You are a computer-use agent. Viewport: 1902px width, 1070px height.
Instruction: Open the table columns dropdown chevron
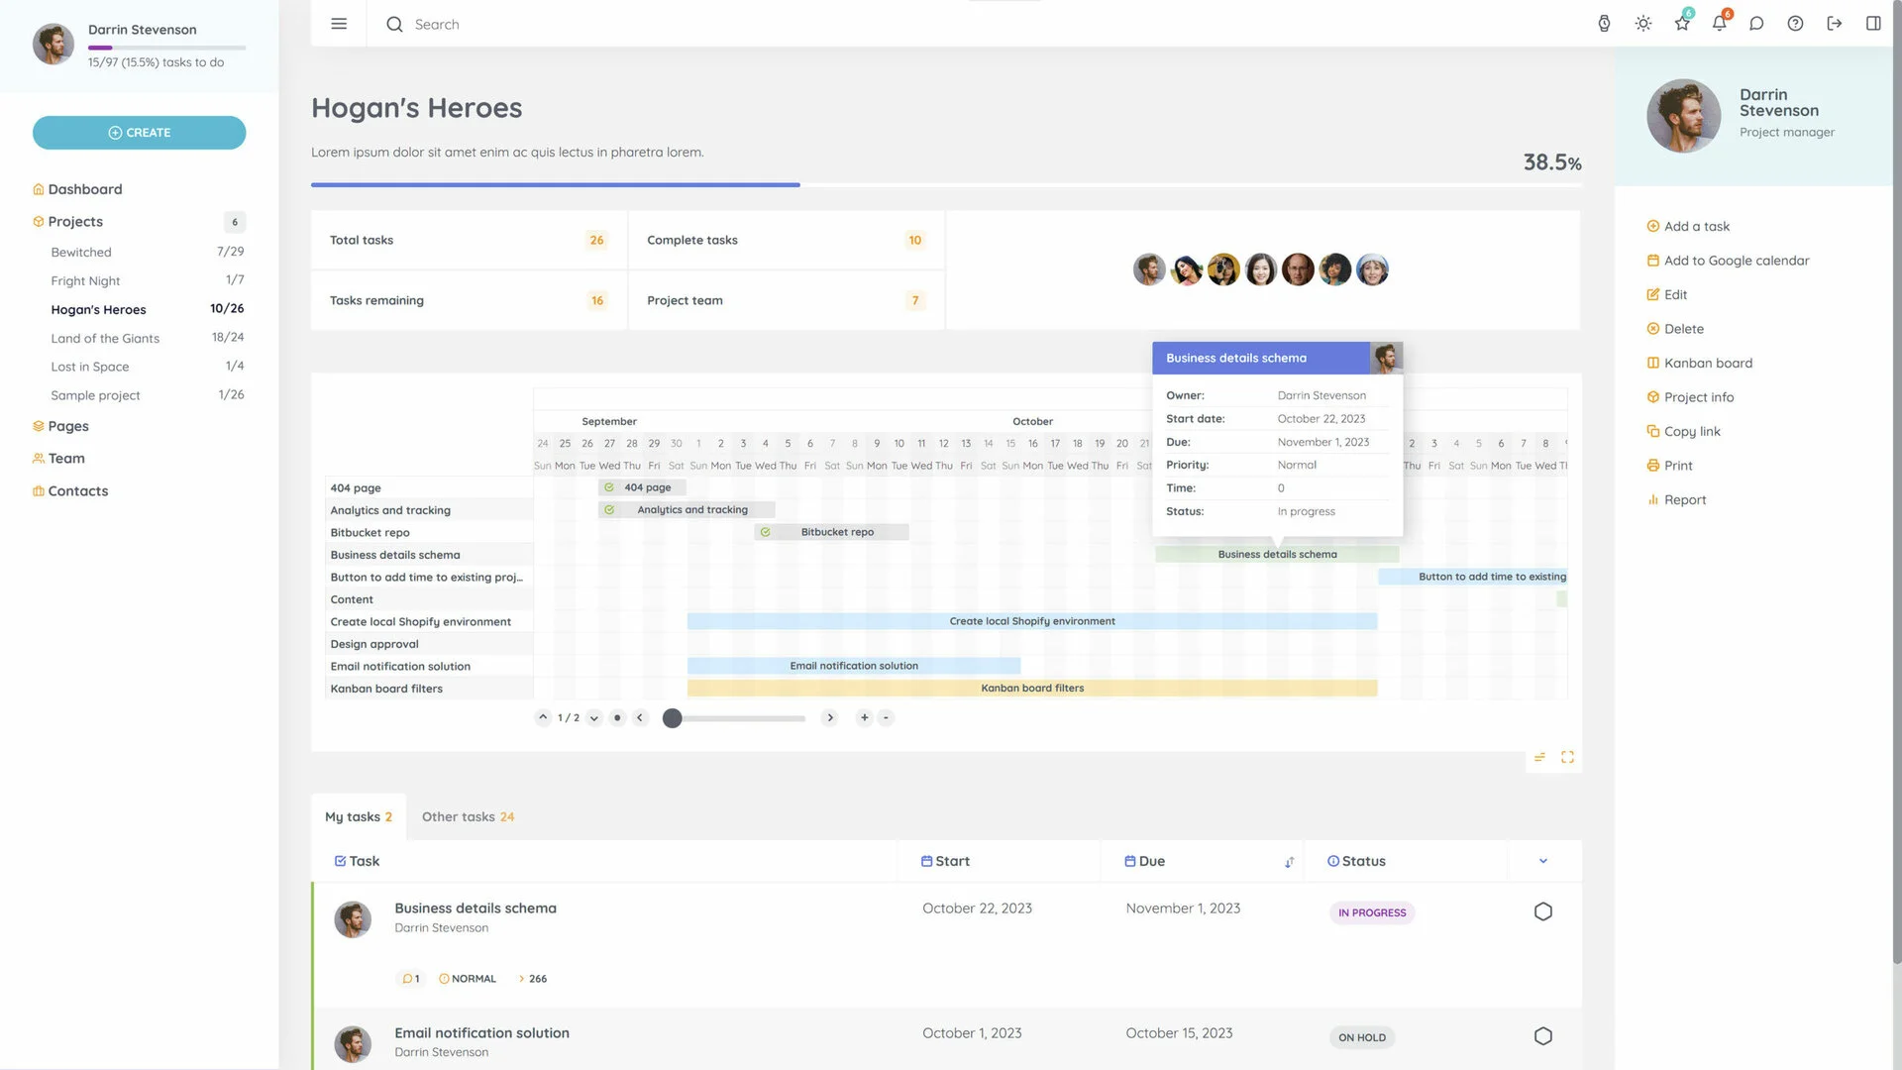pyautogui.click(x=1543, y=862)
